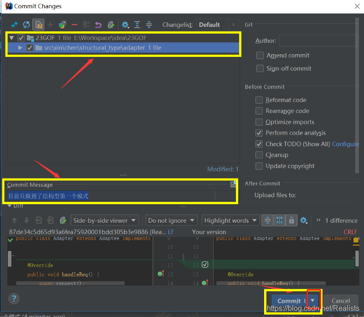Select the 23GOF root row
The image size is (364, 317).
point(124,38)
